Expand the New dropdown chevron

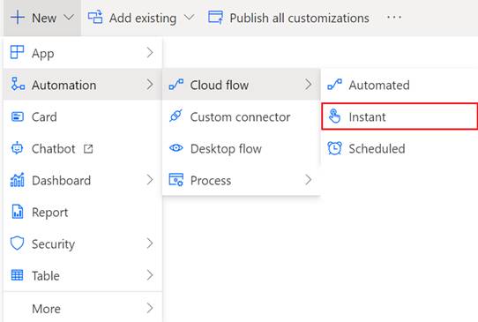point(69,18)
